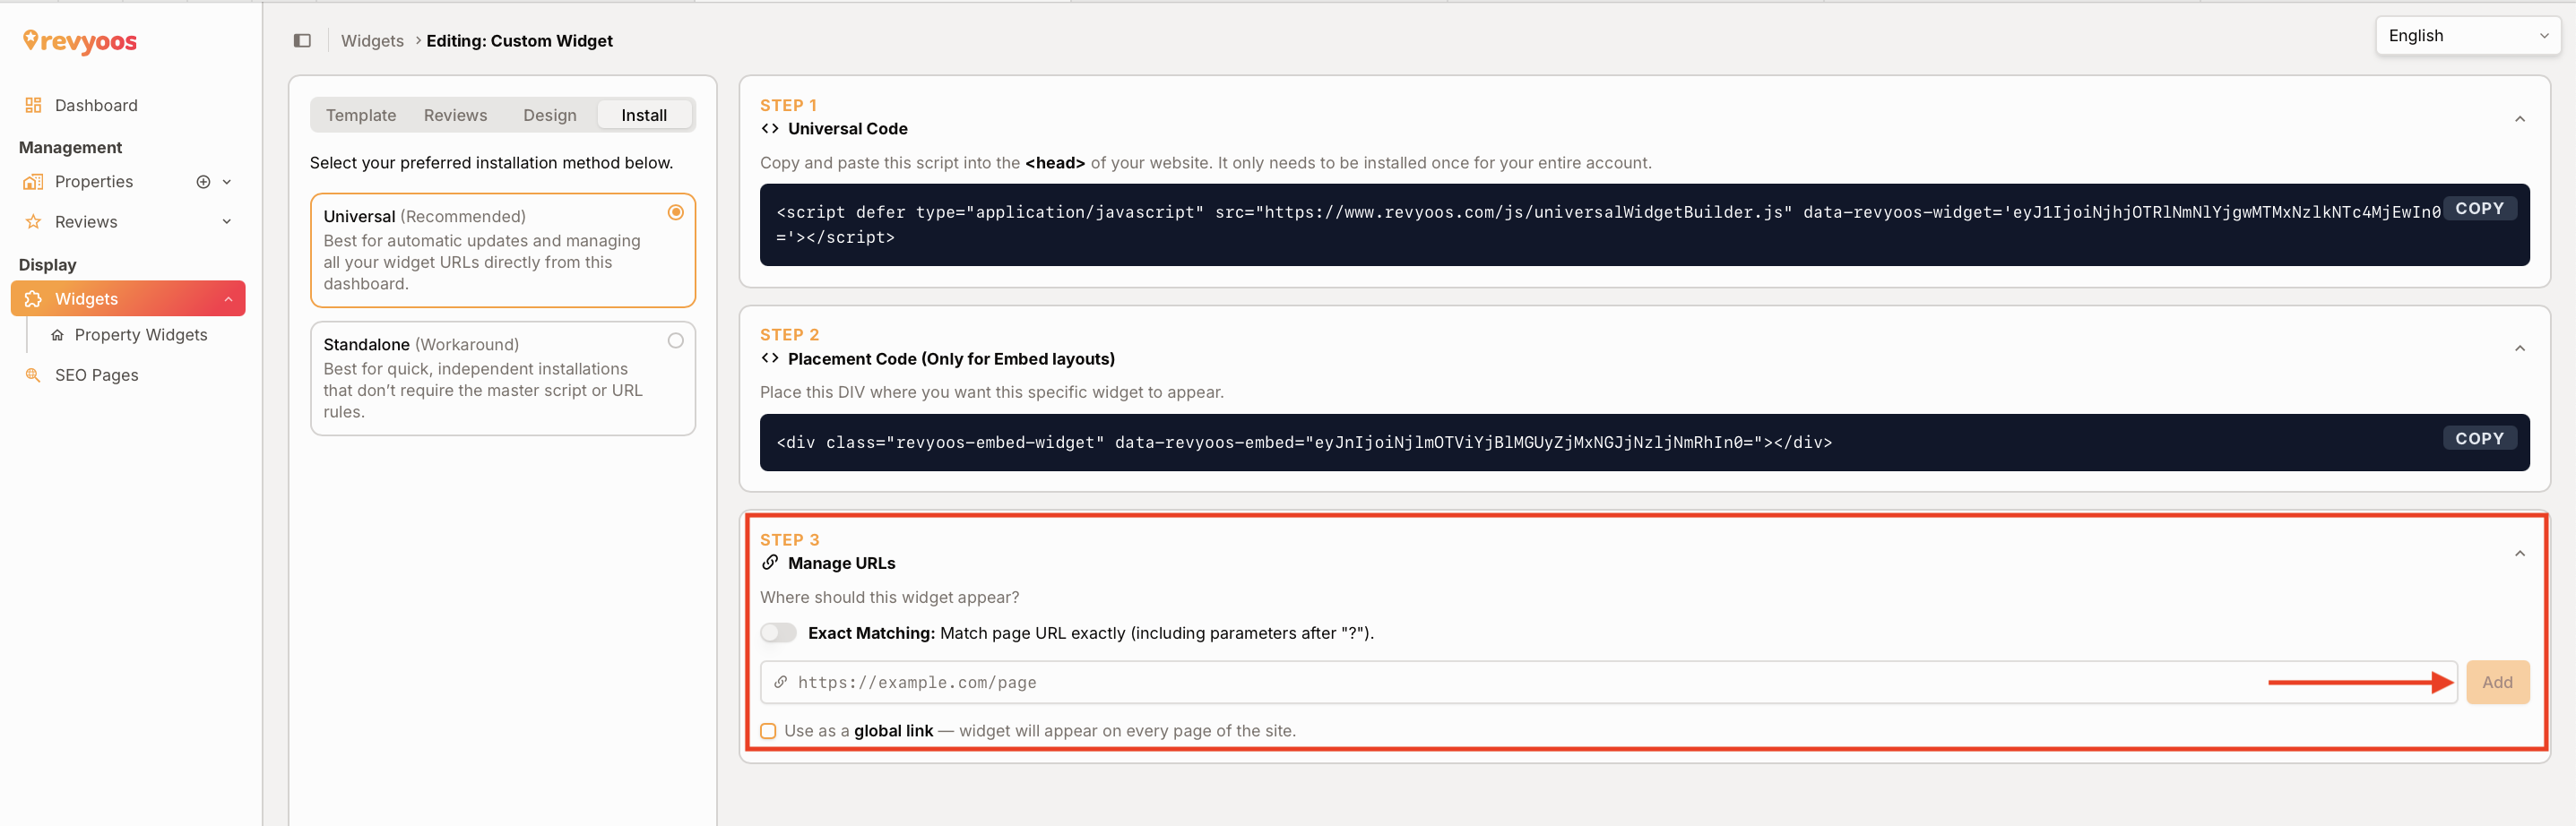Check the global link checkbox
Screen dimensions: 2576x826
(768, 731)
